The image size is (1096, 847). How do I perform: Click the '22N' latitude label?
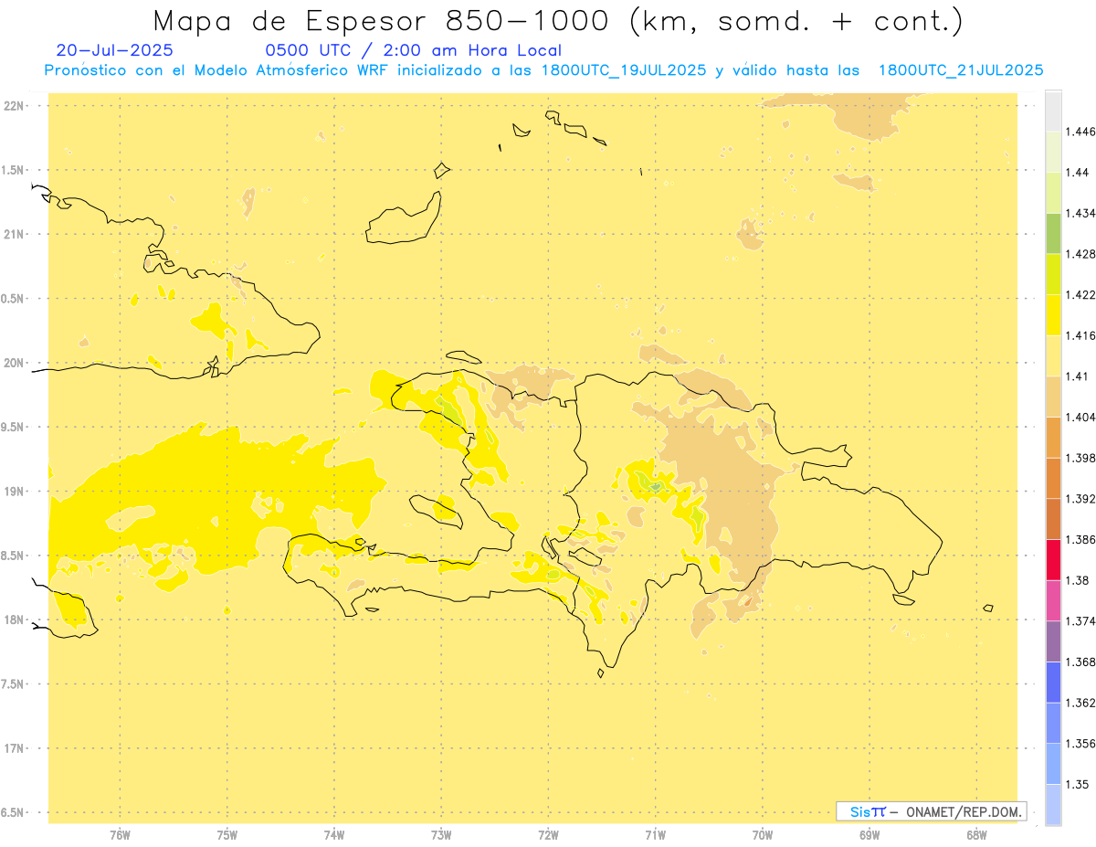tap(16, 106)
